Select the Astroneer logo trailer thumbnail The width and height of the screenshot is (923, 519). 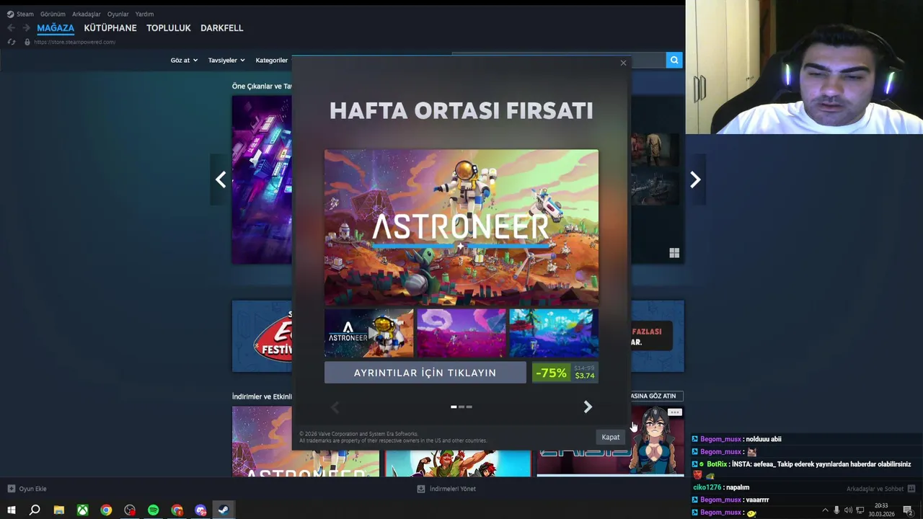pyautogui.click(x=369, y=333)
